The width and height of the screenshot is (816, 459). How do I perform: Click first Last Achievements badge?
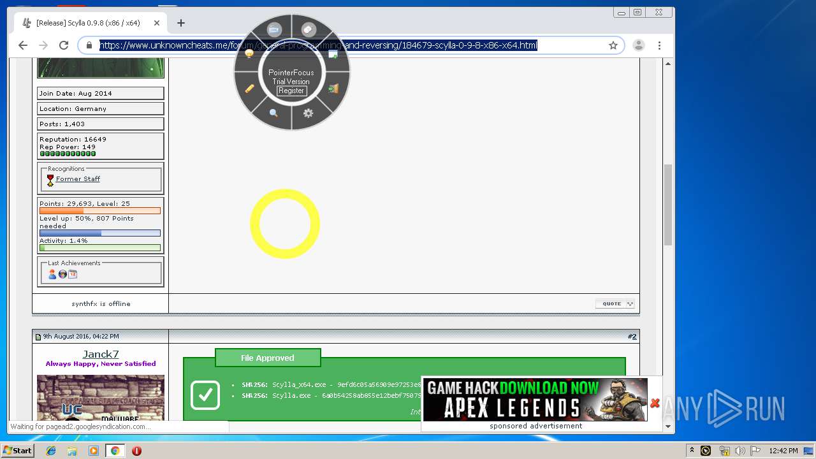[52, 274]
